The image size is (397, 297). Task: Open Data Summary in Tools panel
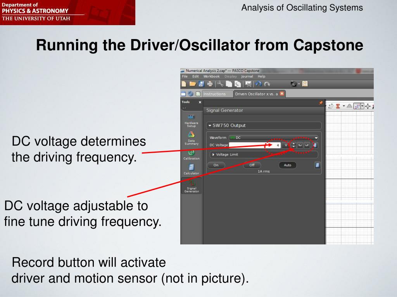click(192, 138)
